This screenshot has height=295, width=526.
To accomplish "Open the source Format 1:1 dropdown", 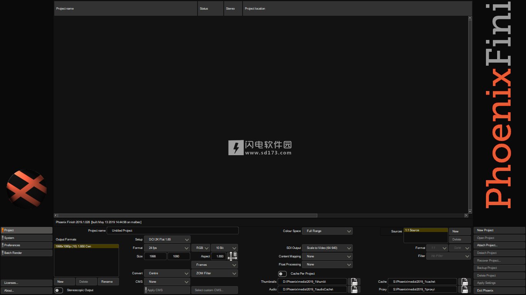I will point(437,248).
